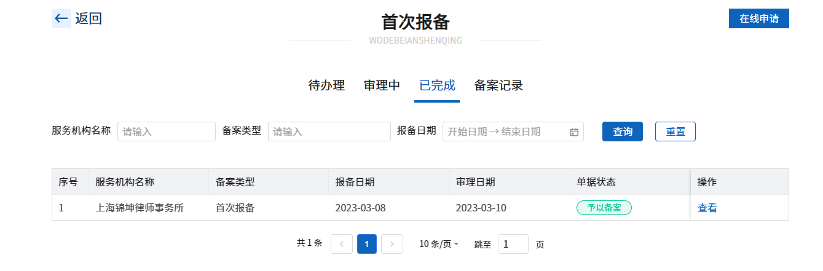This screenshot has width=823, height=271.
Task: Switch to the 审理中 tab
Action: (x=382, y=85)
